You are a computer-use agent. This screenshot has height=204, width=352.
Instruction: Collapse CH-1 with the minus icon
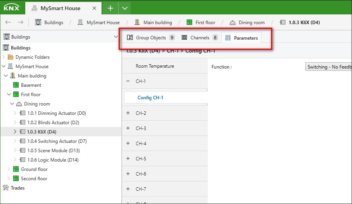(128, 81)
